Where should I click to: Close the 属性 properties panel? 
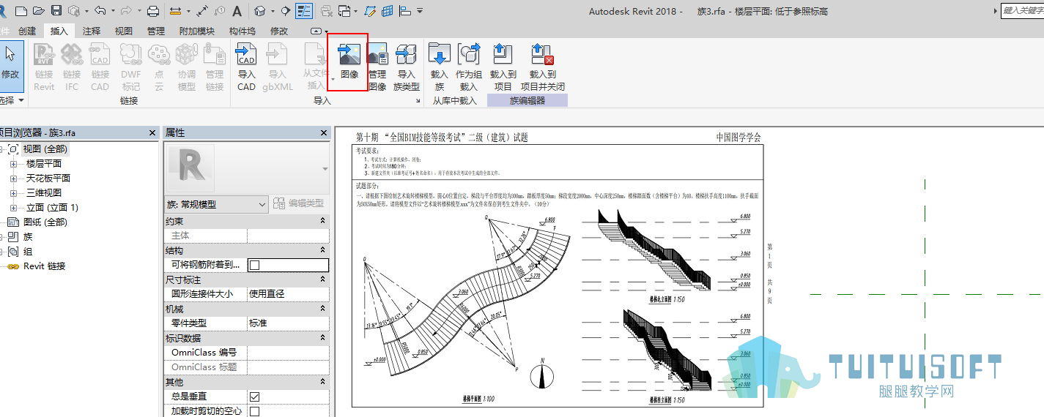click(324, 133)
